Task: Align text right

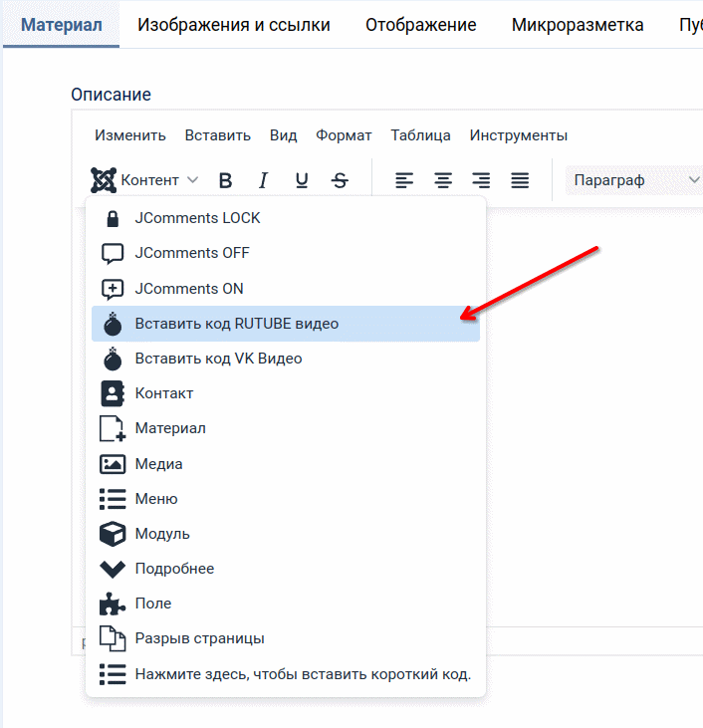Action: click(x=481, y=180)
